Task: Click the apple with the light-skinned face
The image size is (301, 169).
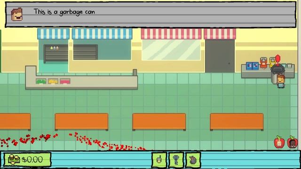Action: pyautogui.click(x=279, y=142)
